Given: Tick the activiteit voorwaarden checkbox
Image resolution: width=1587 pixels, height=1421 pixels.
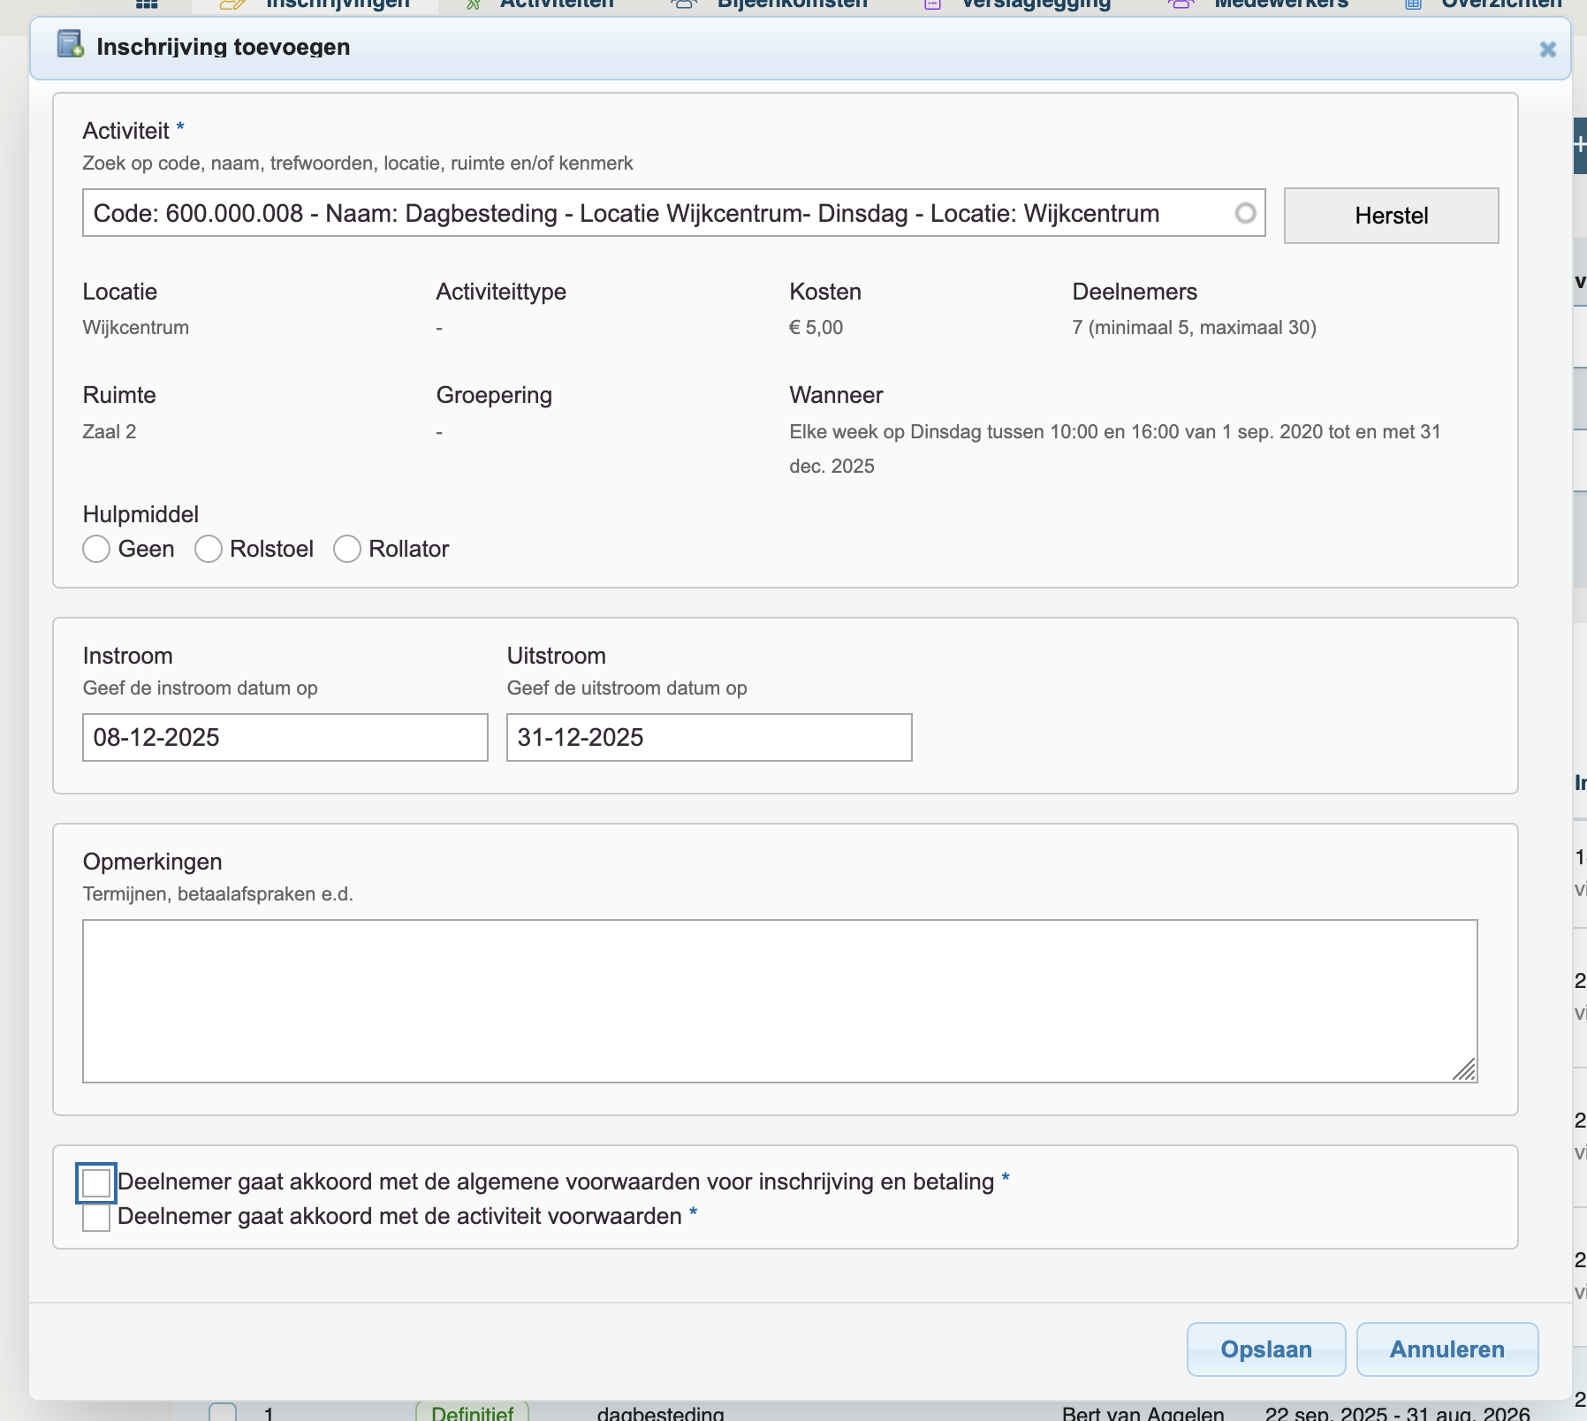Looking at the screenshot, I should coord(96,1217).
